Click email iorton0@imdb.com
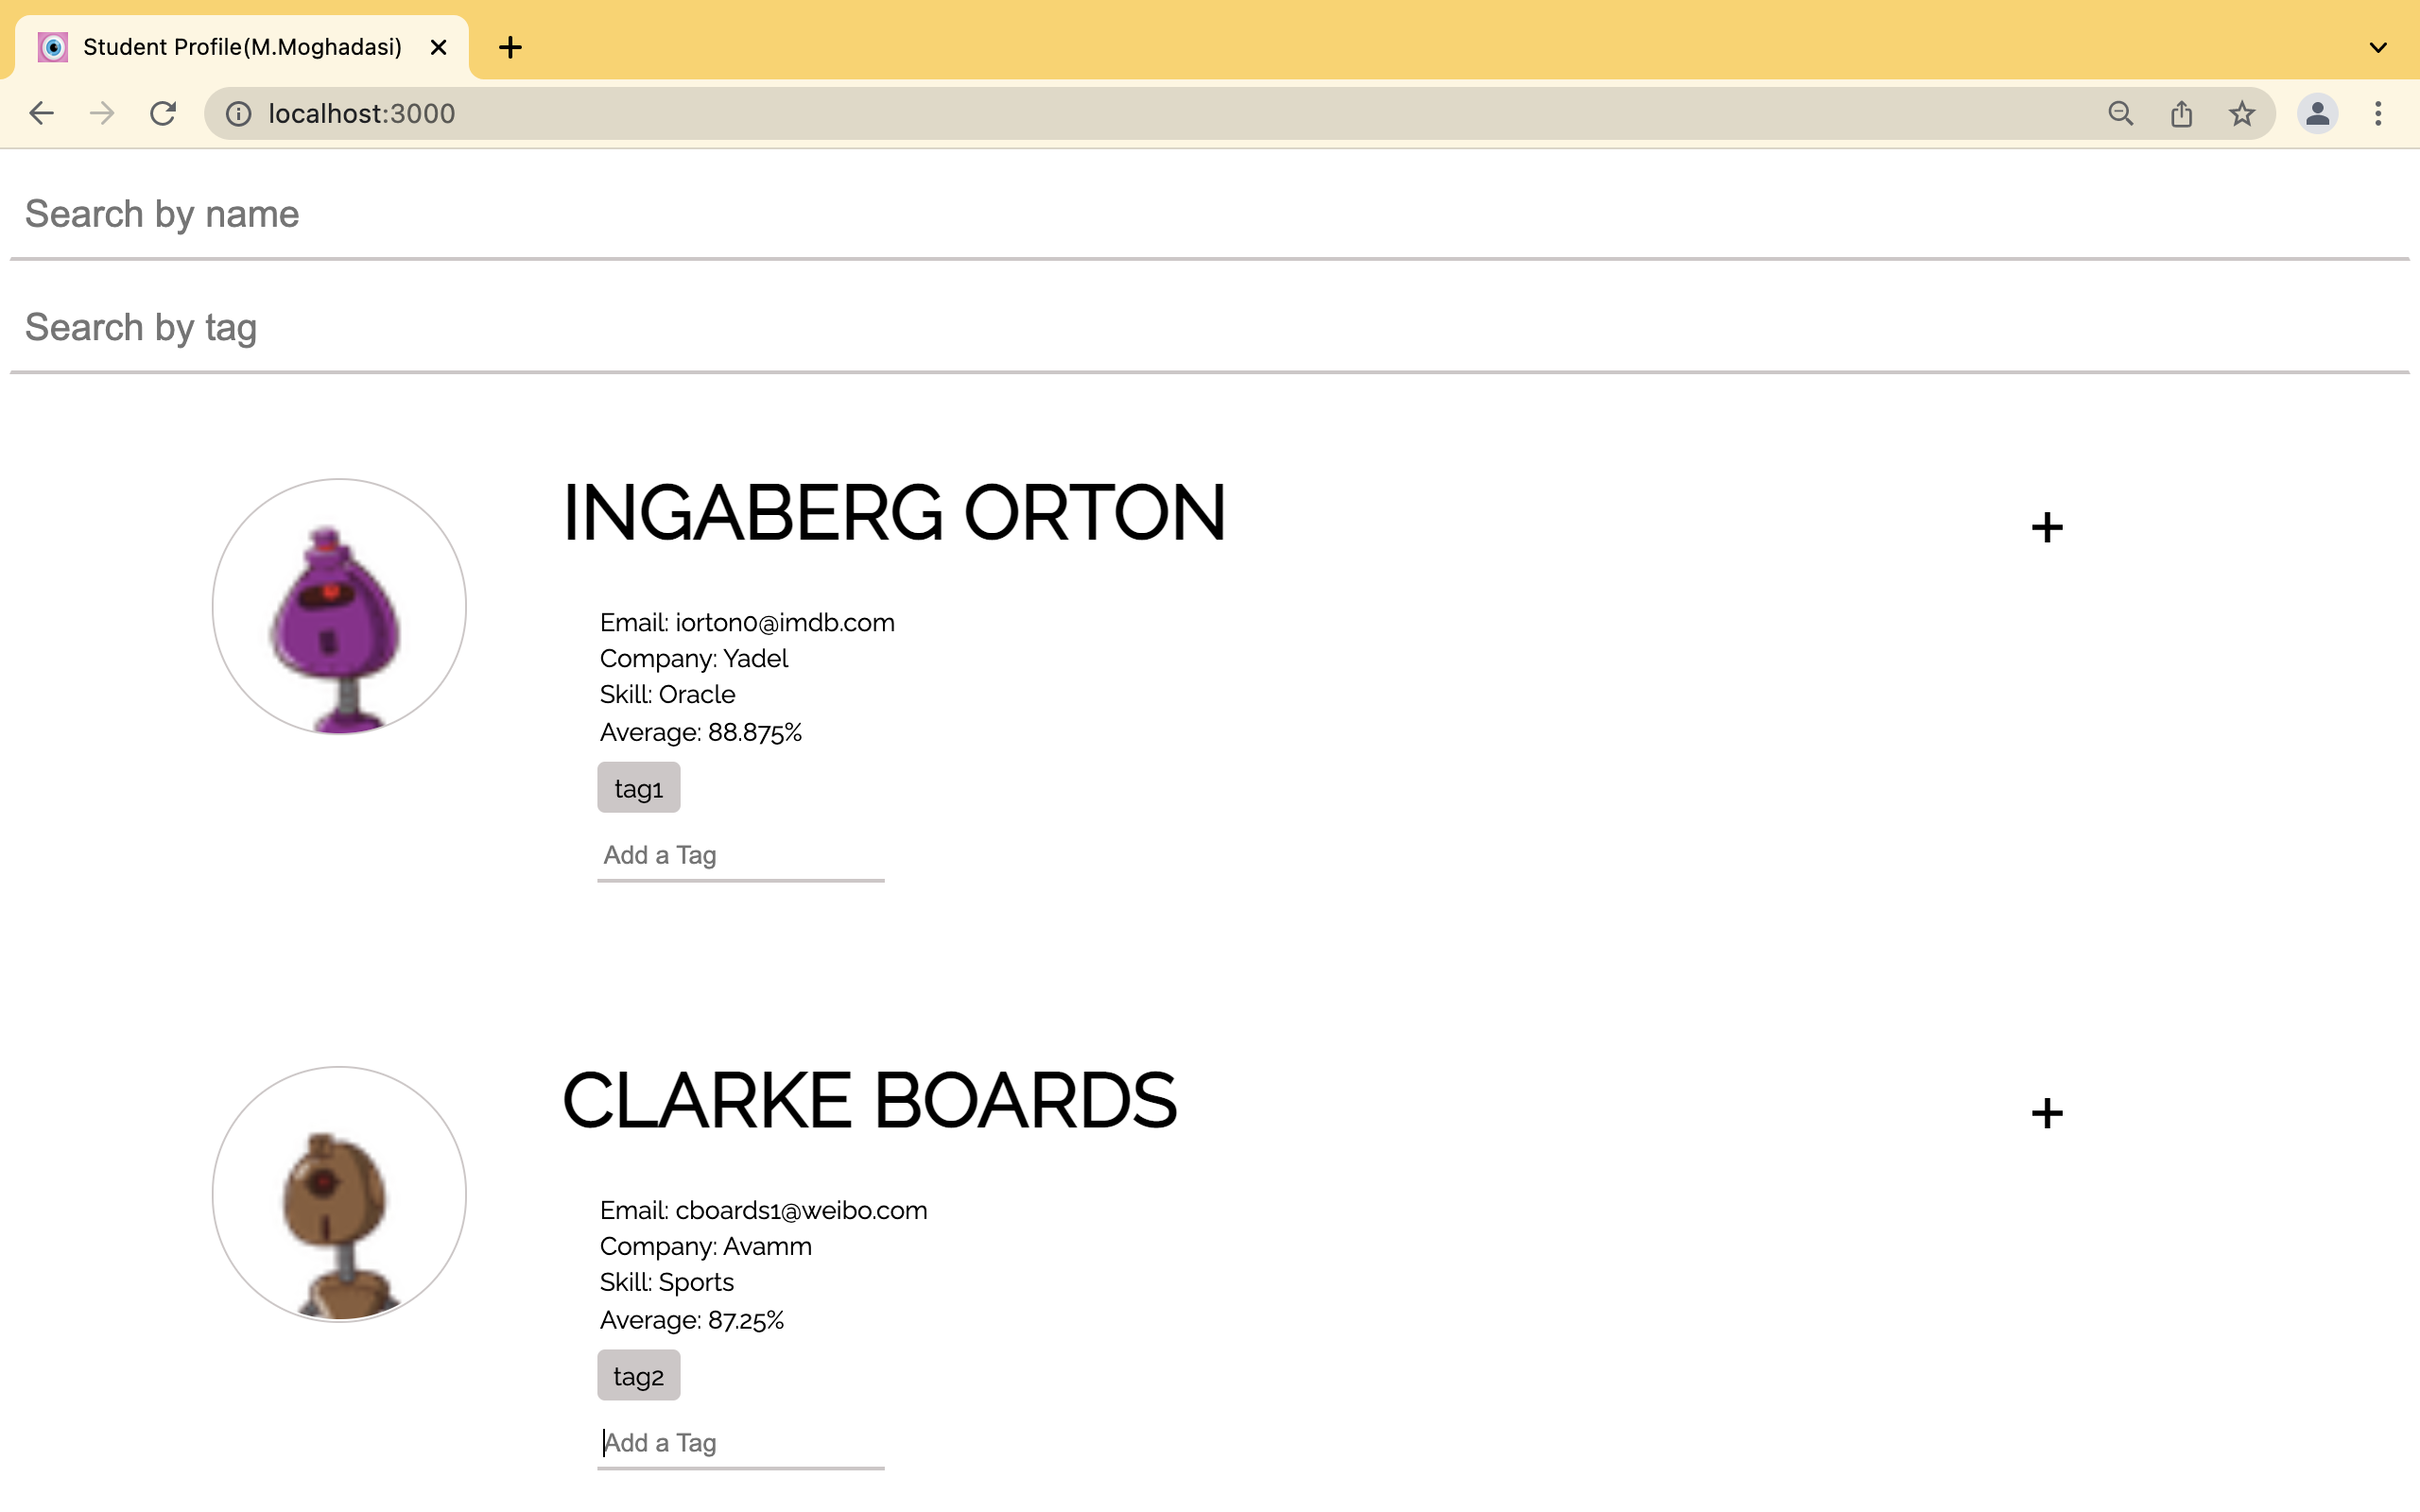 [785, 623]
